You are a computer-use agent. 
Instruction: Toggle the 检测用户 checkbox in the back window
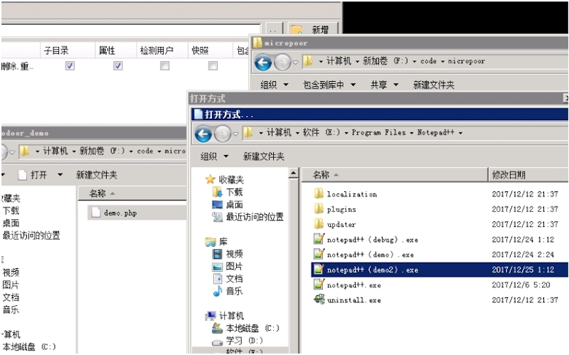tap(164, 65)
